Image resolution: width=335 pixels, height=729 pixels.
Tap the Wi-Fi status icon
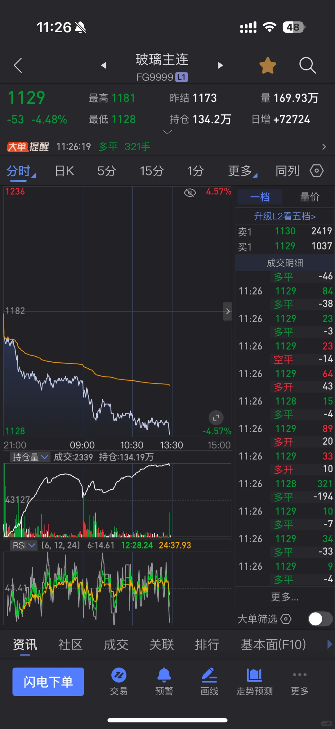[269, 27]
